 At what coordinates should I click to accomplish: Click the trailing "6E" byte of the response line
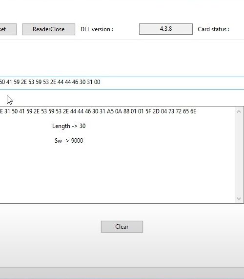pos(193,111)
